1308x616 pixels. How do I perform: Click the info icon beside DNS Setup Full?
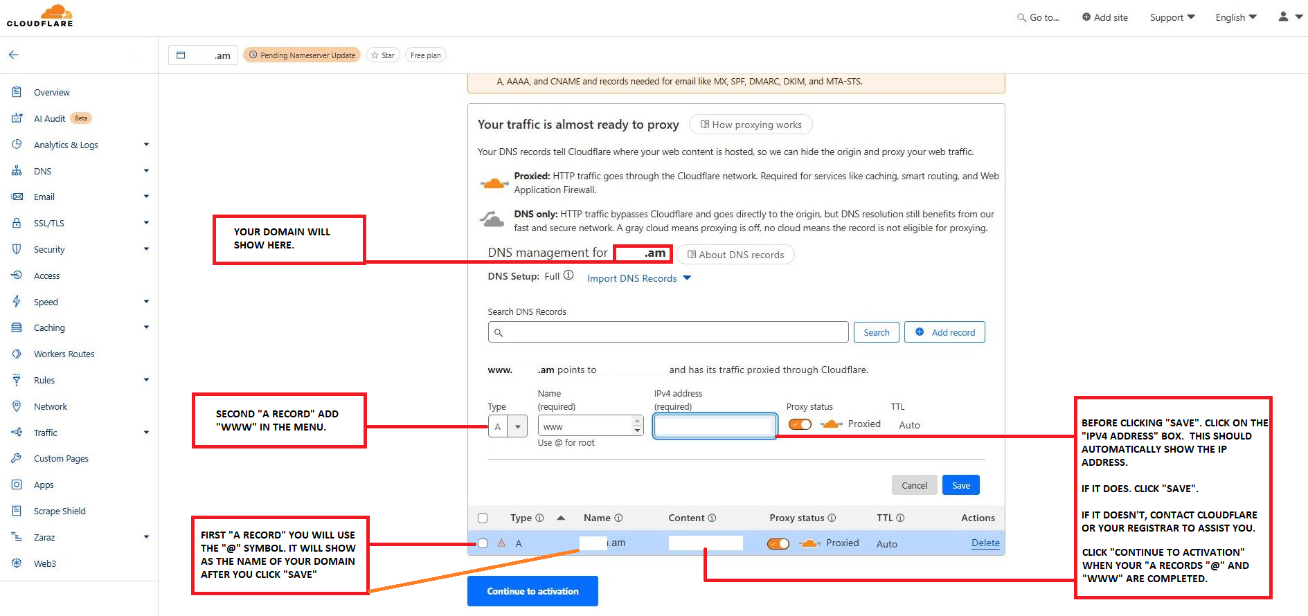(x=568, y=275)
